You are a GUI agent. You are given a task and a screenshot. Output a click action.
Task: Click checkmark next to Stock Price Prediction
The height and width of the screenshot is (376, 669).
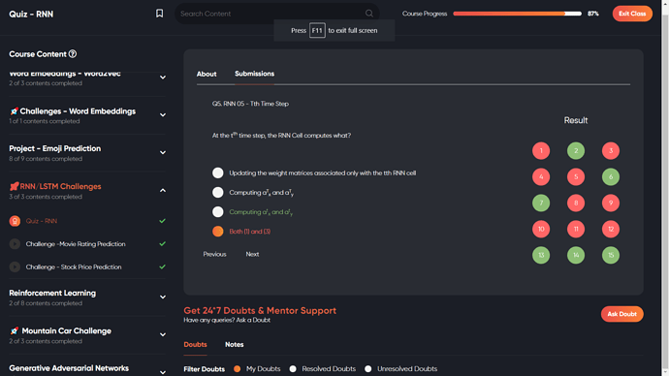162,266
